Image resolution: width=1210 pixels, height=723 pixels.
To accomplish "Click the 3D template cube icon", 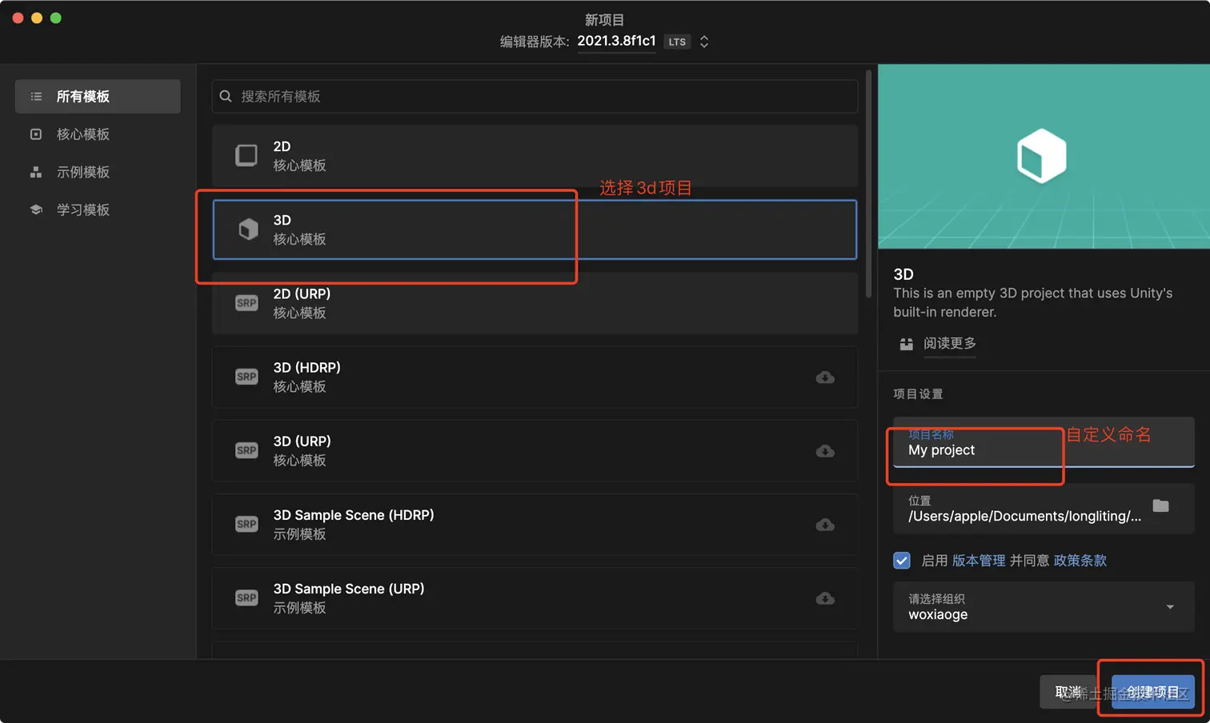I will point(248,230).
